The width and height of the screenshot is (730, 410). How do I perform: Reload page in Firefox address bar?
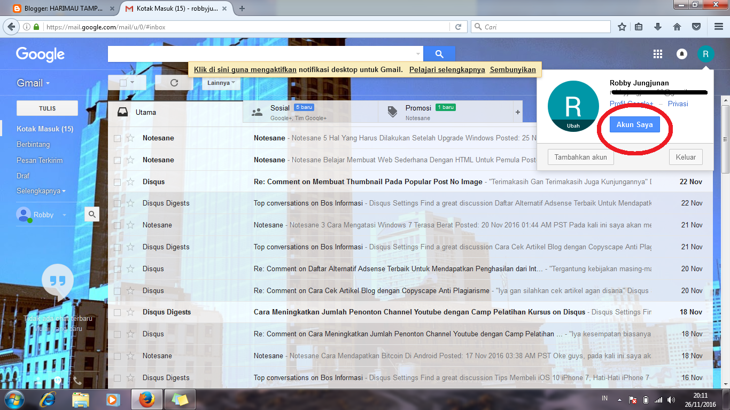point(458,27)
